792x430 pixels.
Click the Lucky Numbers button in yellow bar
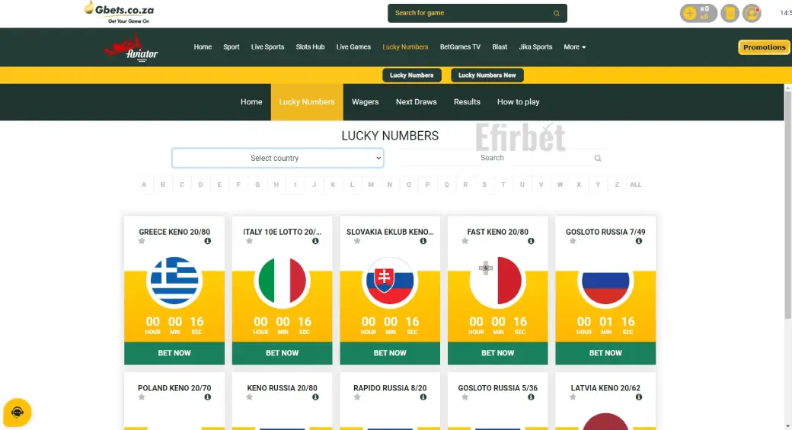[x=412, y=75]
